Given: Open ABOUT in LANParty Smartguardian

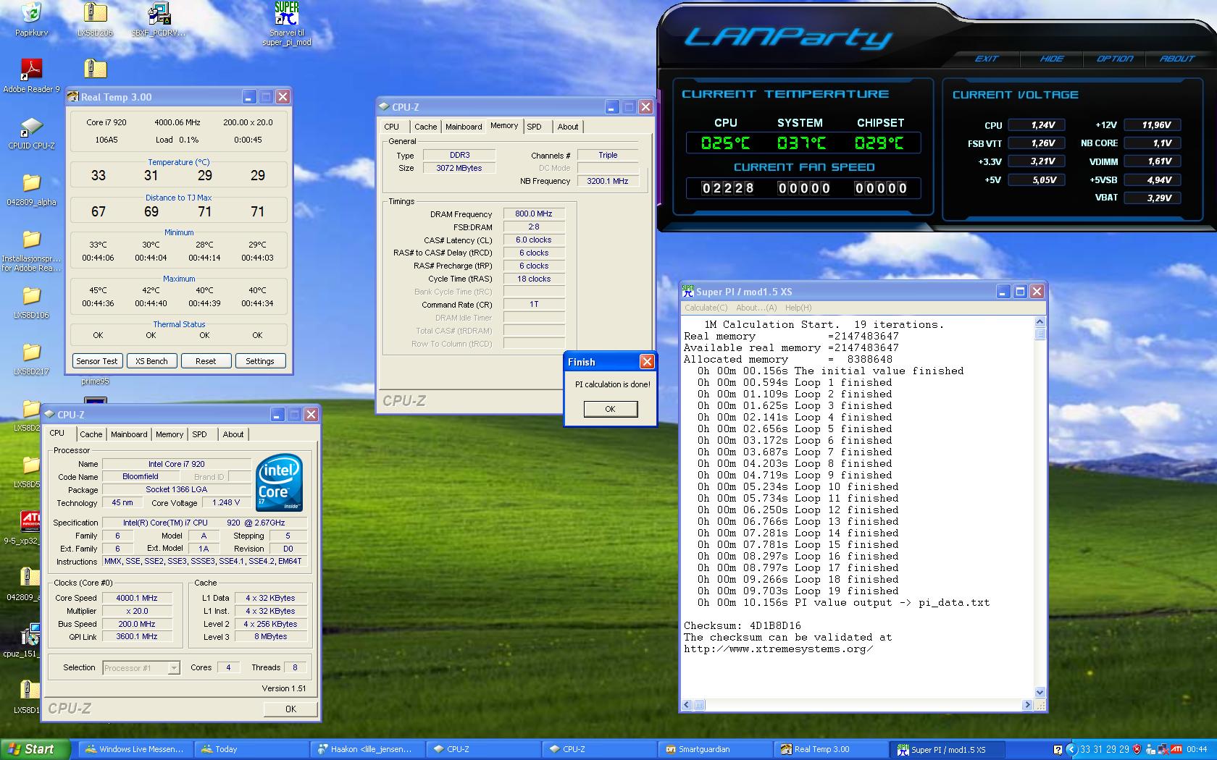Looking at the screenshot, I should pyautogui.click(x=1176, y=59).
